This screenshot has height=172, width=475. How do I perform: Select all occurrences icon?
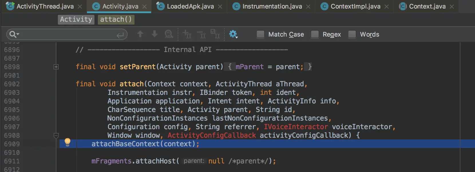215,34
